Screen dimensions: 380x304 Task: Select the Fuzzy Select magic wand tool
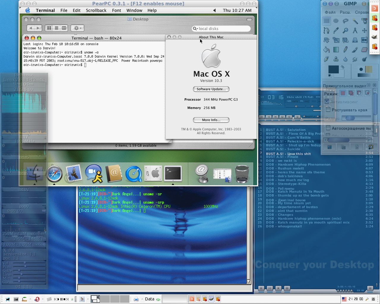355,21
